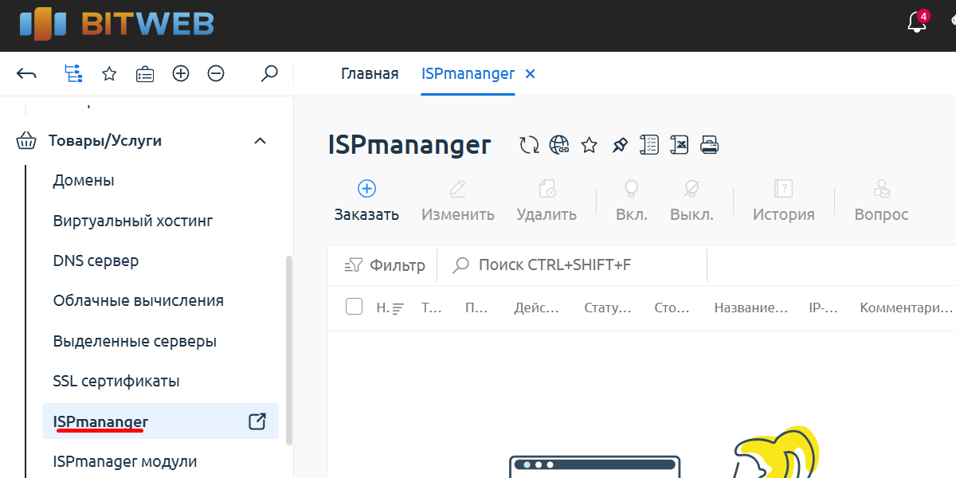
Task: Collapse all menu items with minus icon
Action: 216,74
